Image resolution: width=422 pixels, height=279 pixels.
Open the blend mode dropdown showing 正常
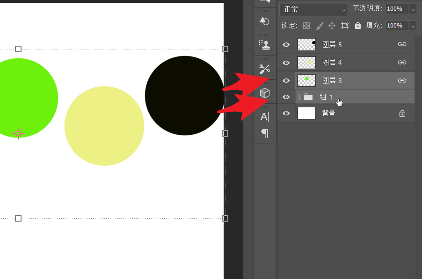coord(313,9)
